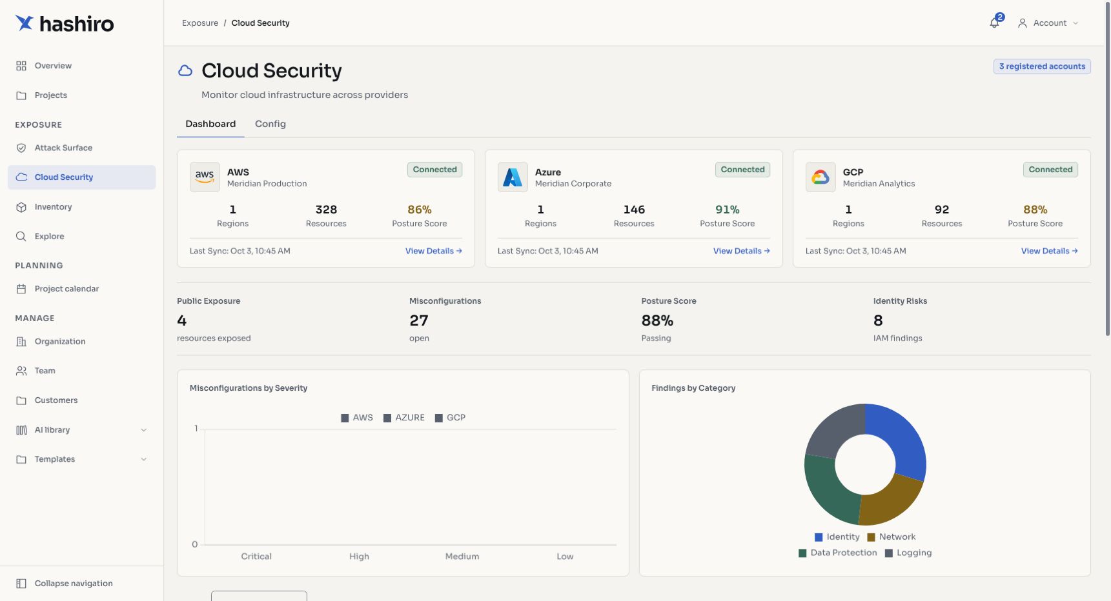
Task: Toggle the GCP series in chart legend
Action: click(451, 418)
